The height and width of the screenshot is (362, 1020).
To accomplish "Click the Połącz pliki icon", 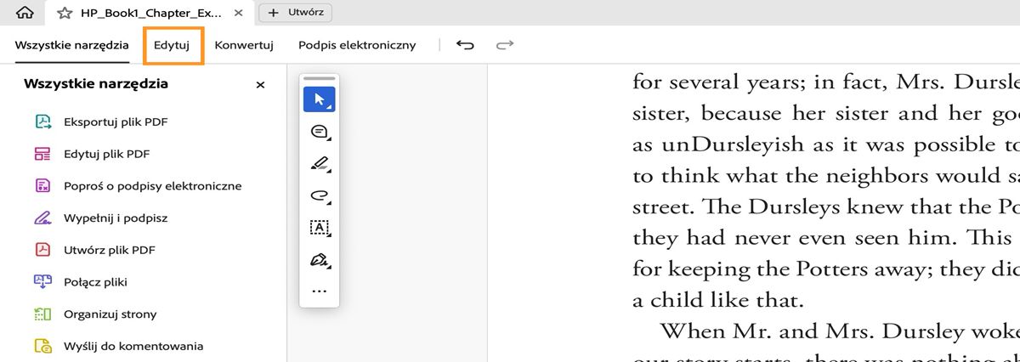I will [42, 281].
